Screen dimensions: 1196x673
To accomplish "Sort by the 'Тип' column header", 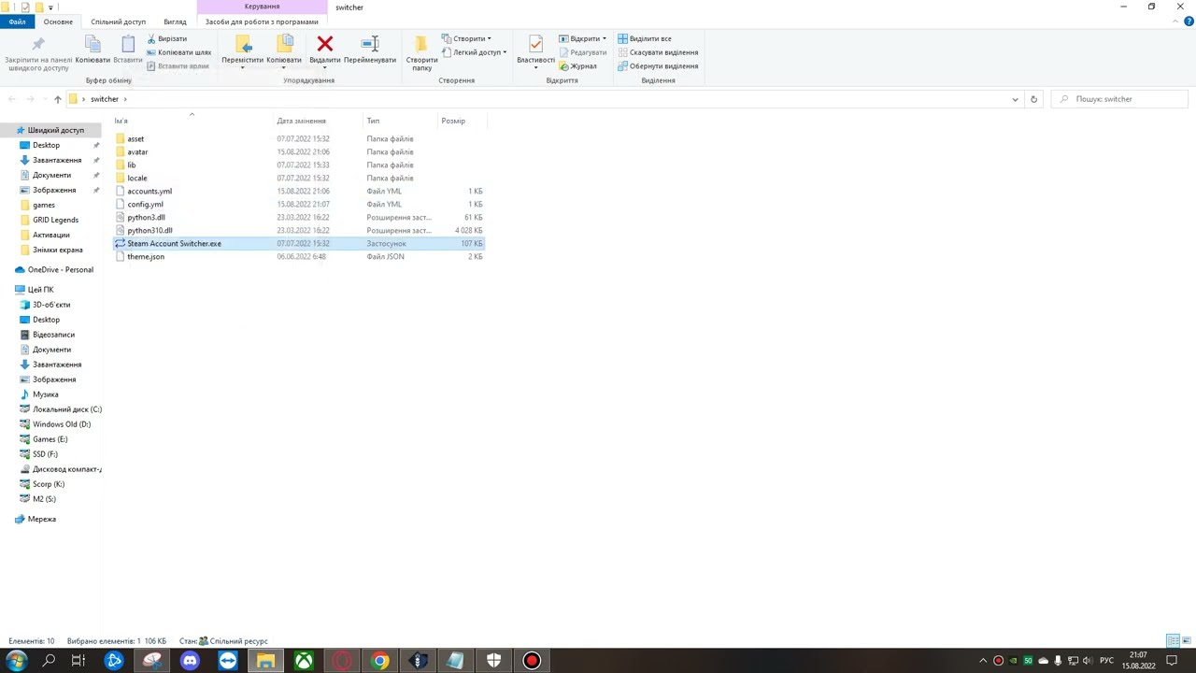I will pyautogui.click(x=400, y=121).
